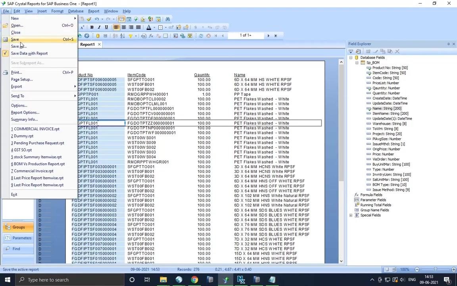This screenshot has width=457, height=286.
Task: Toggle Save Data with Report option
Action: pyautogui.click(x=29, y=53)
